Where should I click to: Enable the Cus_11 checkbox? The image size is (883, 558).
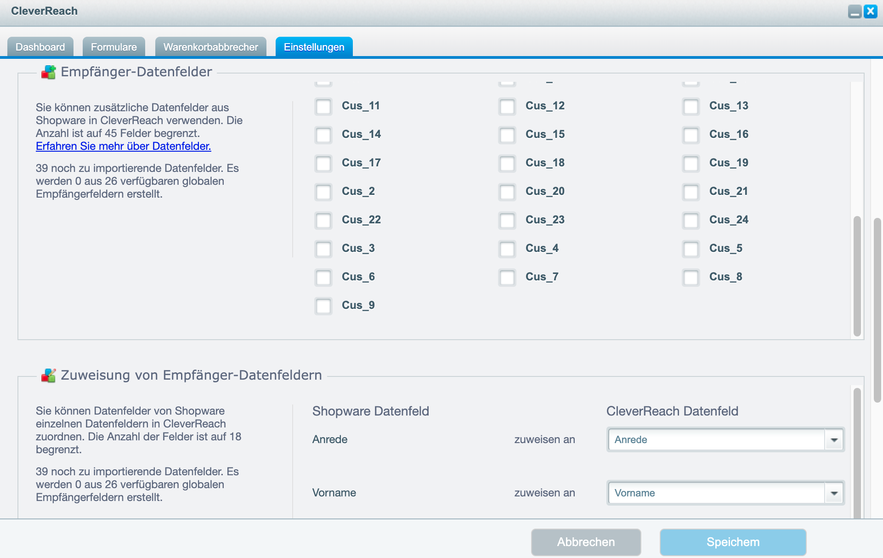323,107
